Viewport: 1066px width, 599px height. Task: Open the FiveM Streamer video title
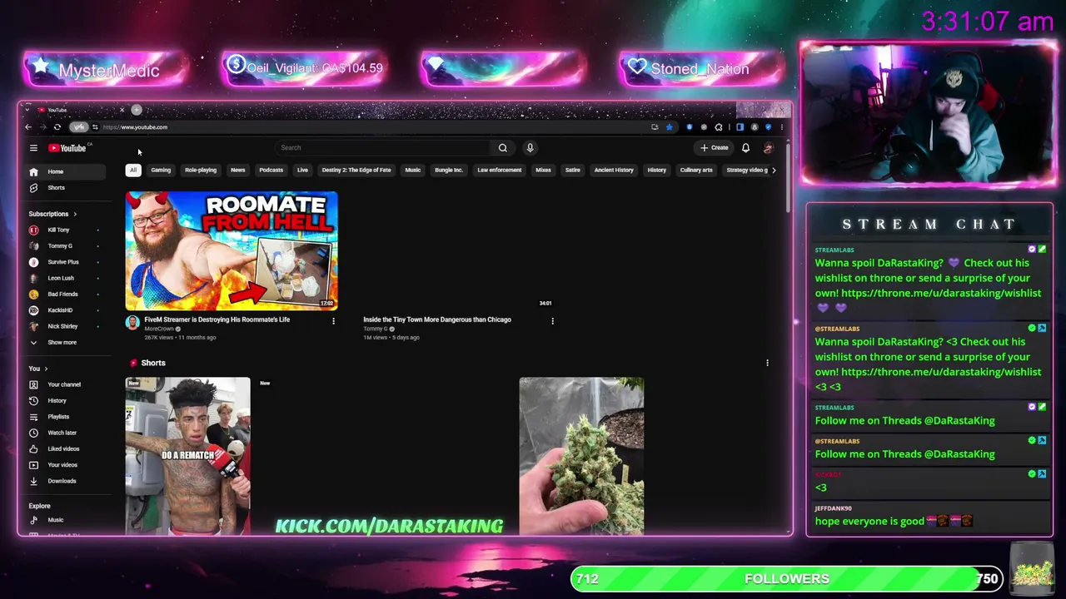(x=217, y=319)
